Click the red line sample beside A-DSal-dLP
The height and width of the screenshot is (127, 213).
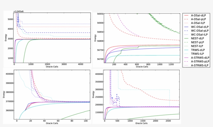[187, 15]
